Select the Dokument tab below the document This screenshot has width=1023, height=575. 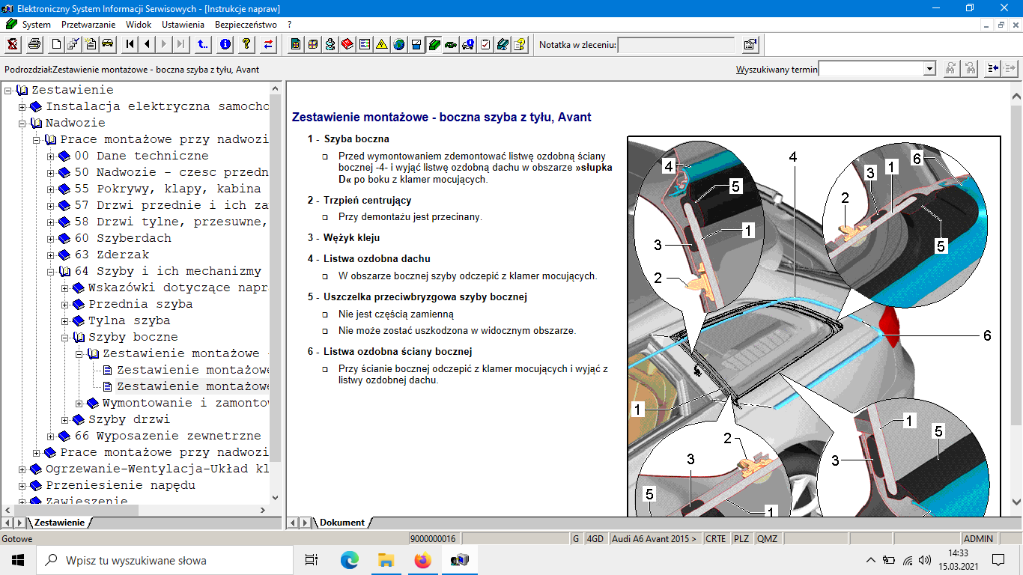341,523
